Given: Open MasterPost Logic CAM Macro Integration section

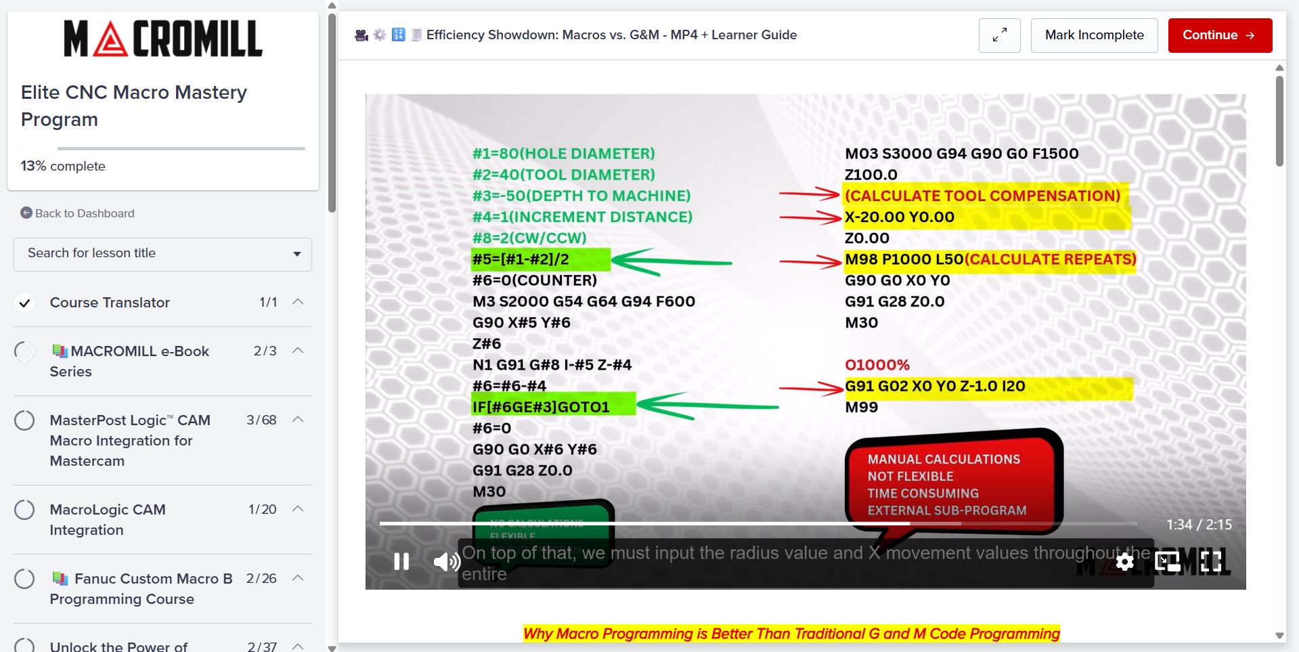Looking at the screenshot, I should pyautogui.click(x=130, y=440).
